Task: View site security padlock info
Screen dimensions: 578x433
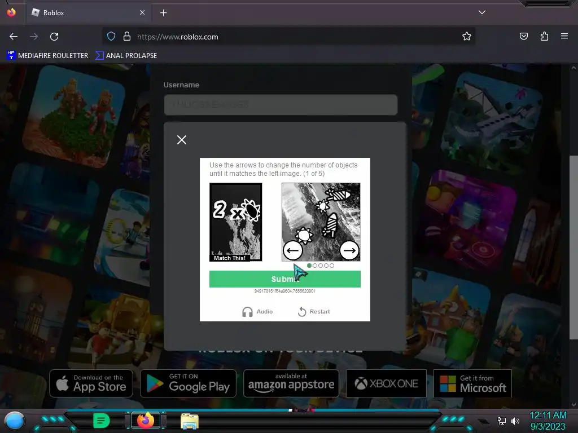Action: 127,36
